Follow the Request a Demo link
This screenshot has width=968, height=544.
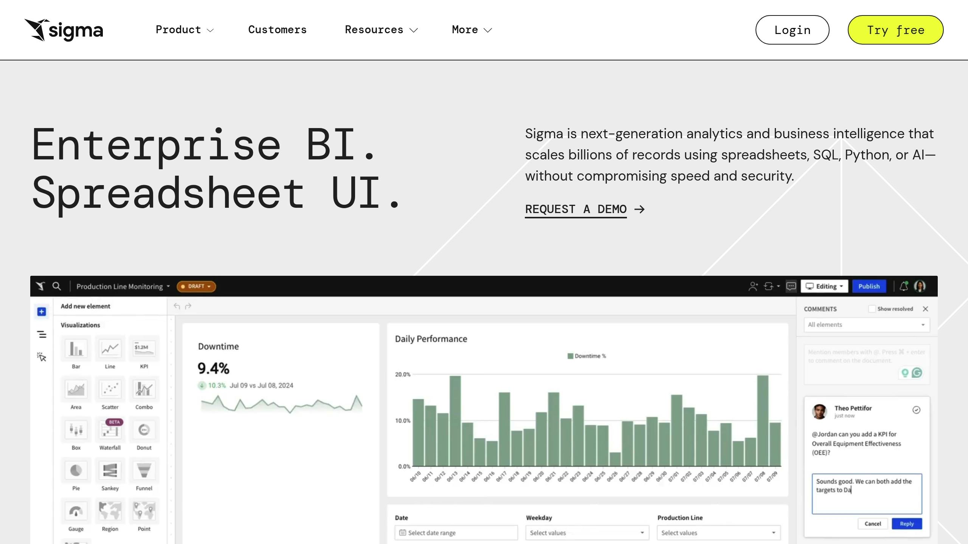585,209
